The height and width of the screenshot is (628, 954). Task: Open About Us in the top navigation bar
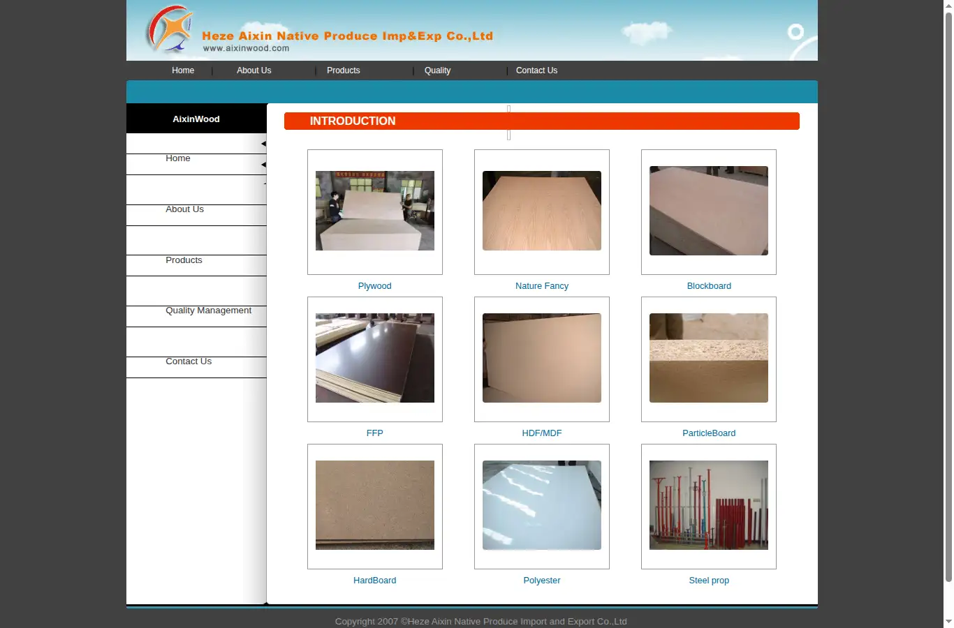pos(254,70)
